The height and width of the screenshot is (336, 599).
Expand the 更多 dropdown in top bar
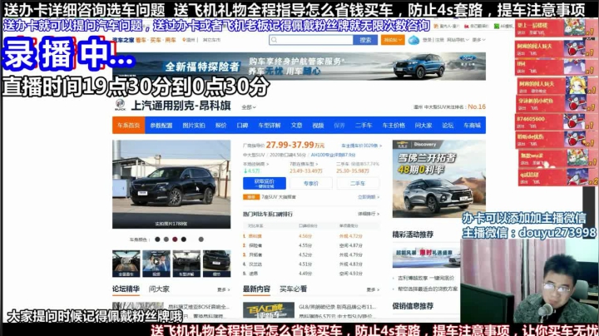coord(478,40)
